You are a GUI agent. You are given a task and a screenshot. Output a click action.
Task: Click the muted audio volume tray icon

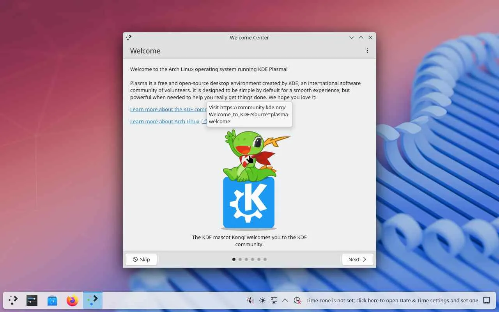[x=251, y=300]
